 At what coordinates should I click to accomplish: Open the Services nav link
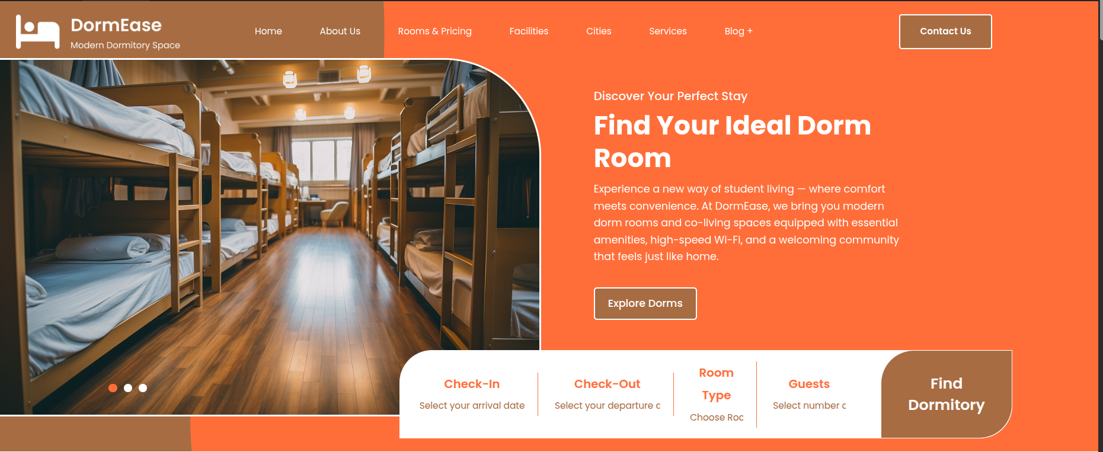tap(668, 31)
